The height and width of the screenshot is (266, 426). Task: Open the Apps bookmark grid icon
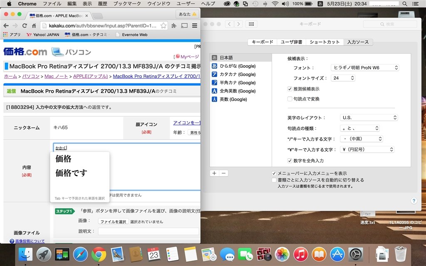5,34
